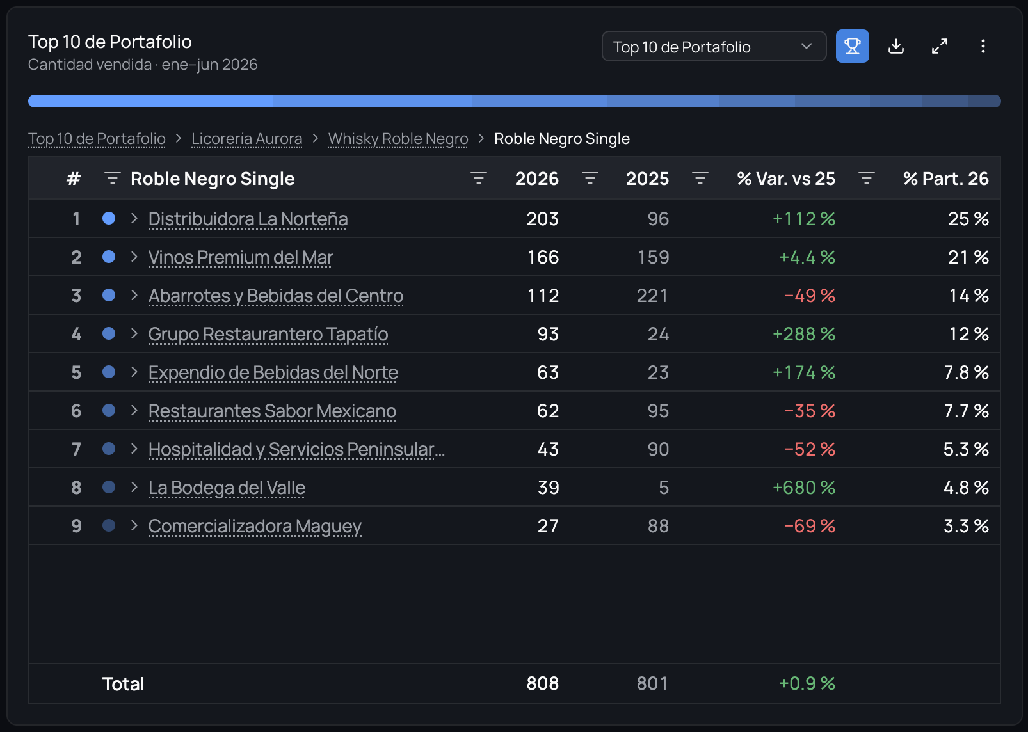Open Distribuidora La Norteña link
This screenshot has width=1028, height=732.
(x=248, y=219)
